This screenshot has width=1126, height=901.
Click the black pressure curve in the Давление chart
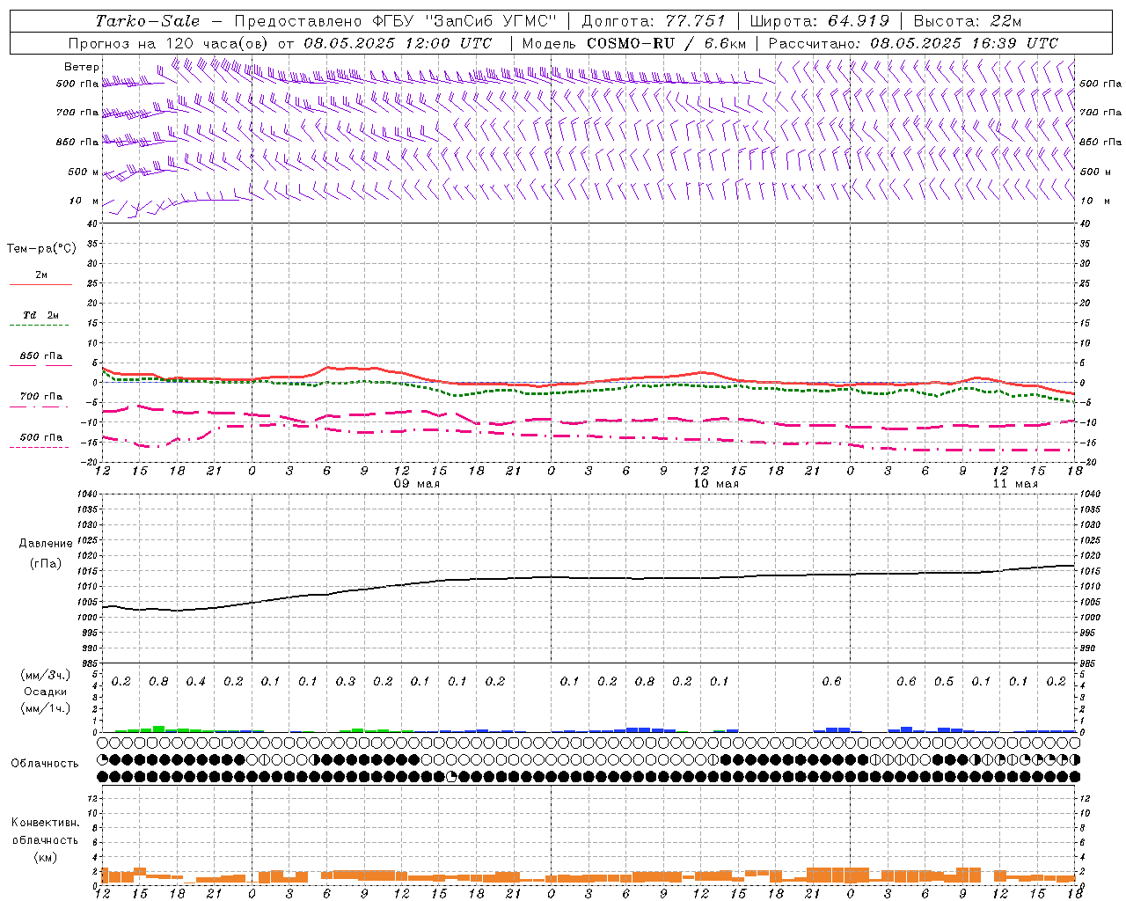pyautogui.click(x=589, y=578)
